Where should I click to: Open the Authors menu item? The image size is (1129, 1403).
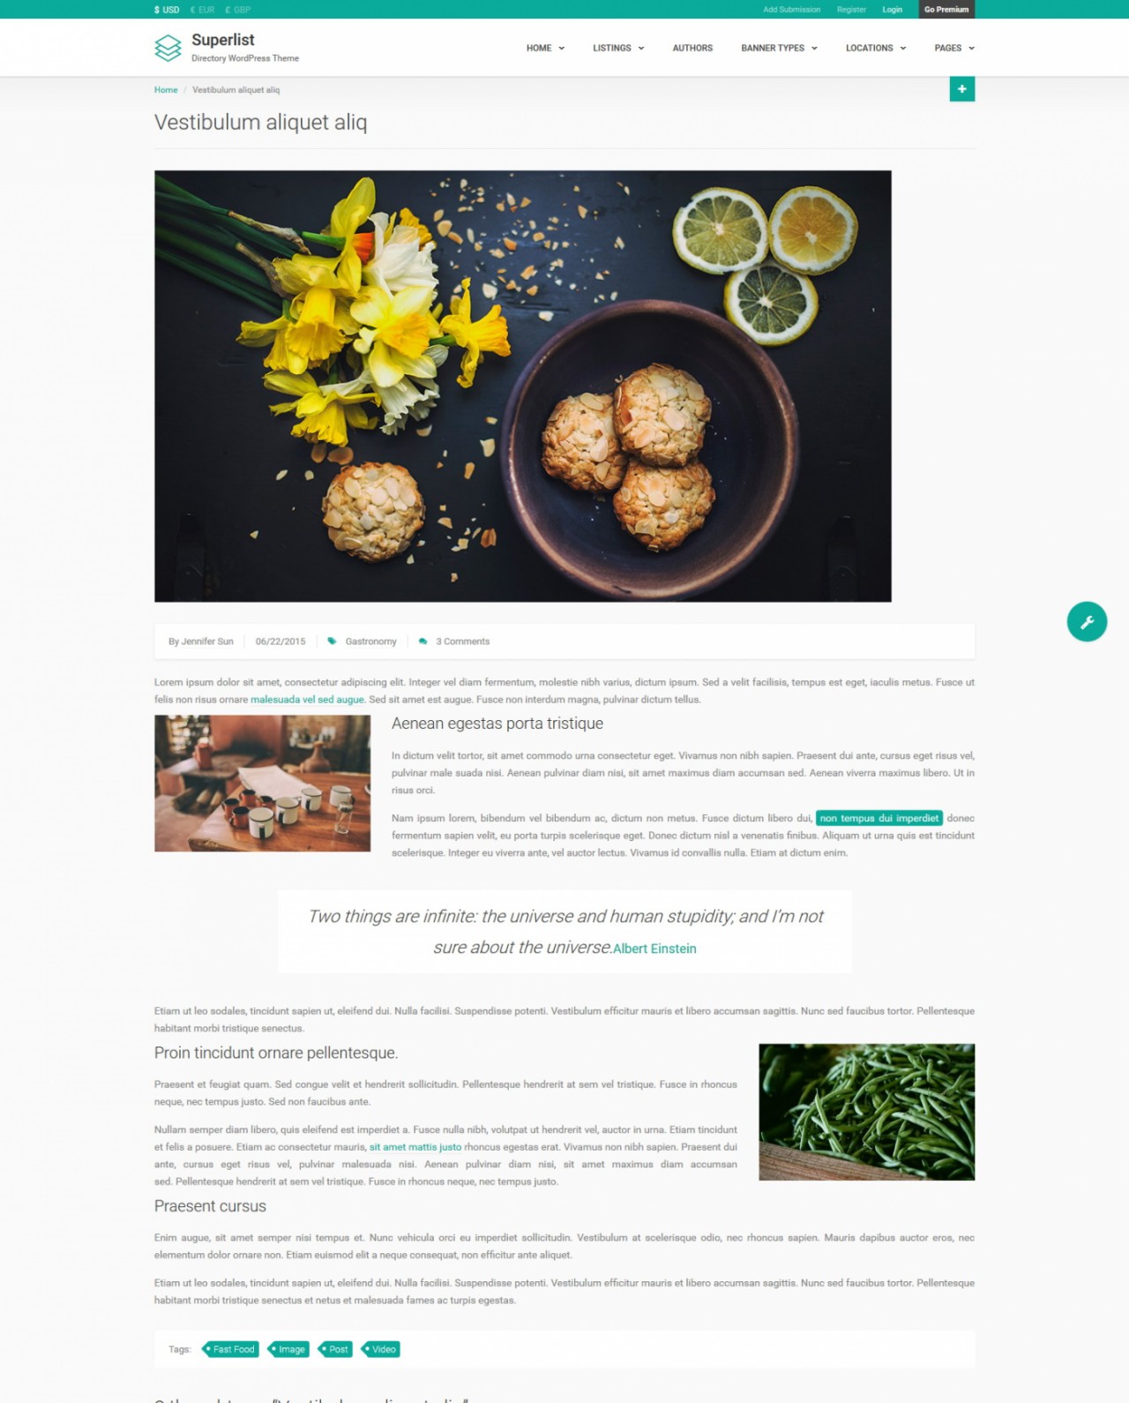tap(692, 49)
